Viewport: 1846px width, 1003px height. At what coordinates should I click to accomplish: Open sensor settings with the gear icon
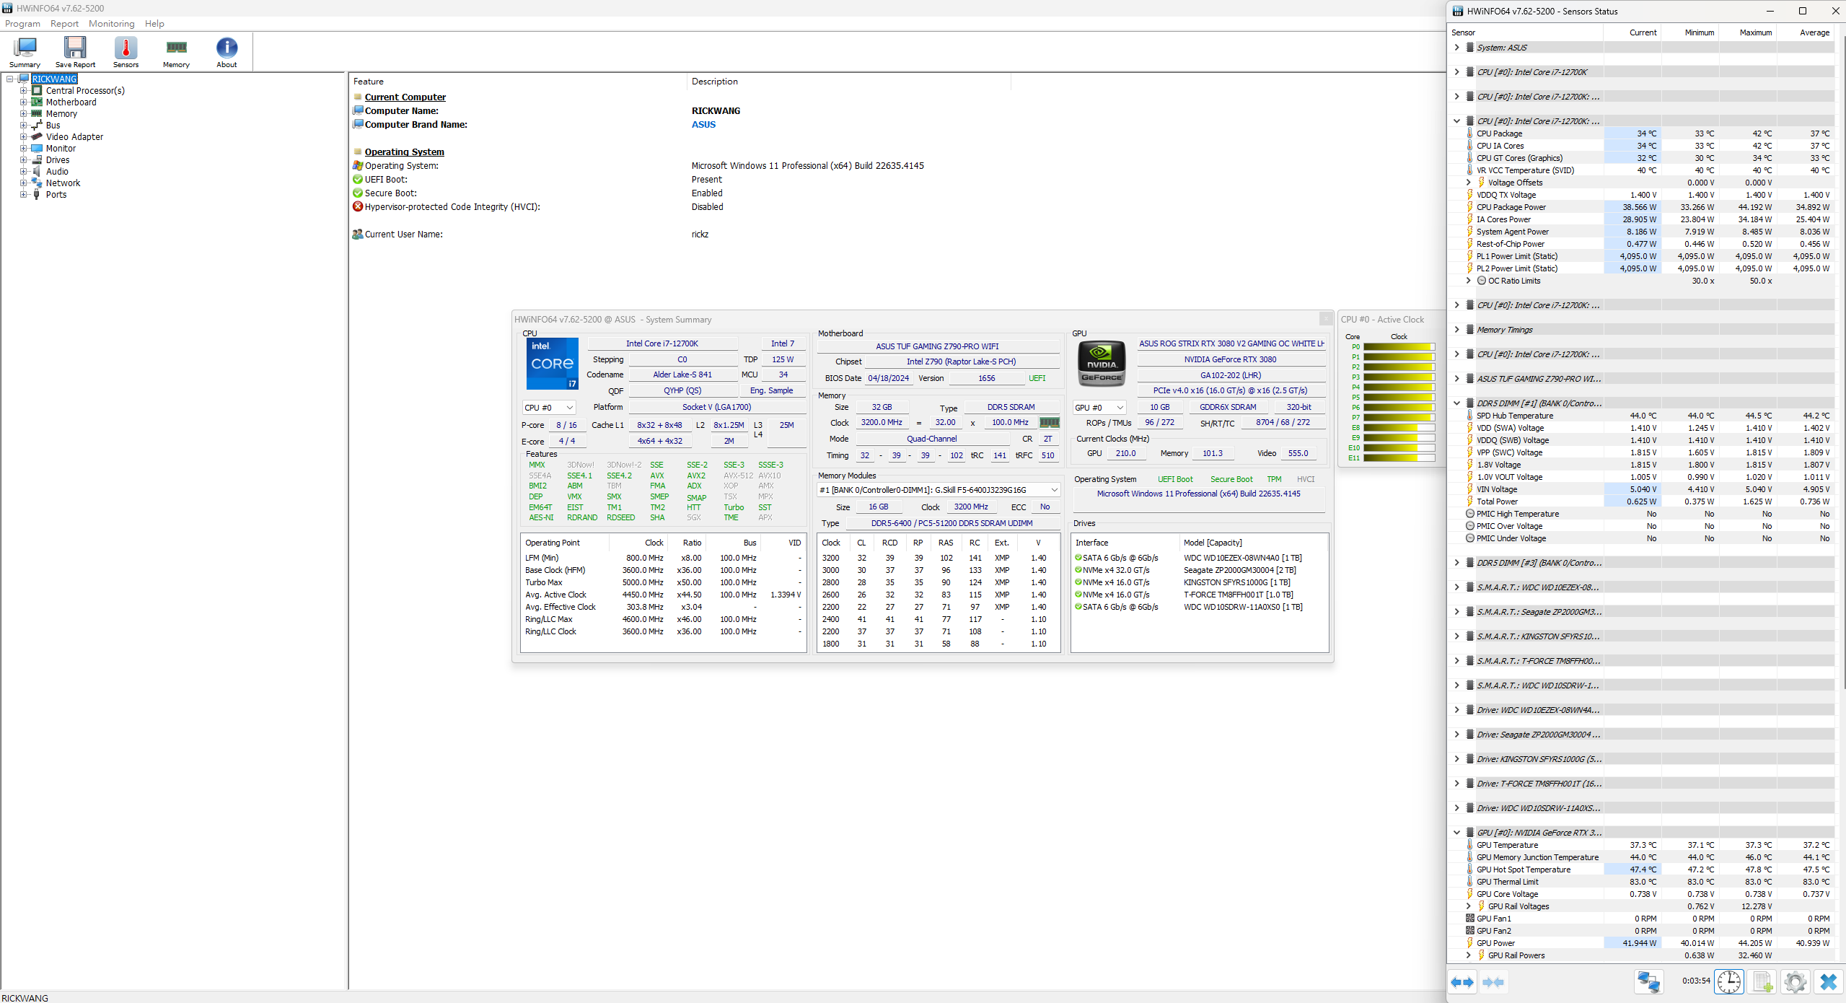point(1795,982)
